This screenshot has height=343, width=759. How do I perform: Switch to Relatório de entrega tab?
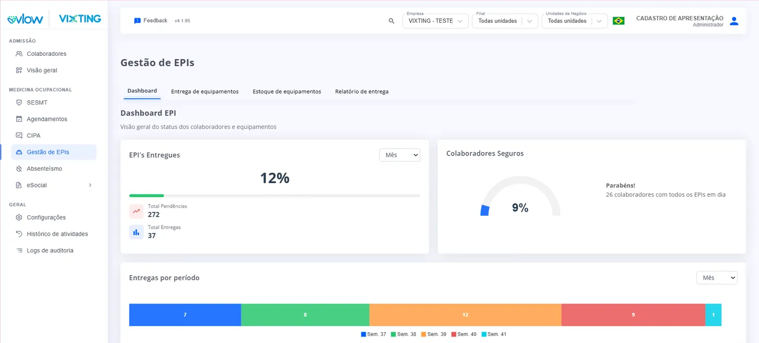point(362,92)
